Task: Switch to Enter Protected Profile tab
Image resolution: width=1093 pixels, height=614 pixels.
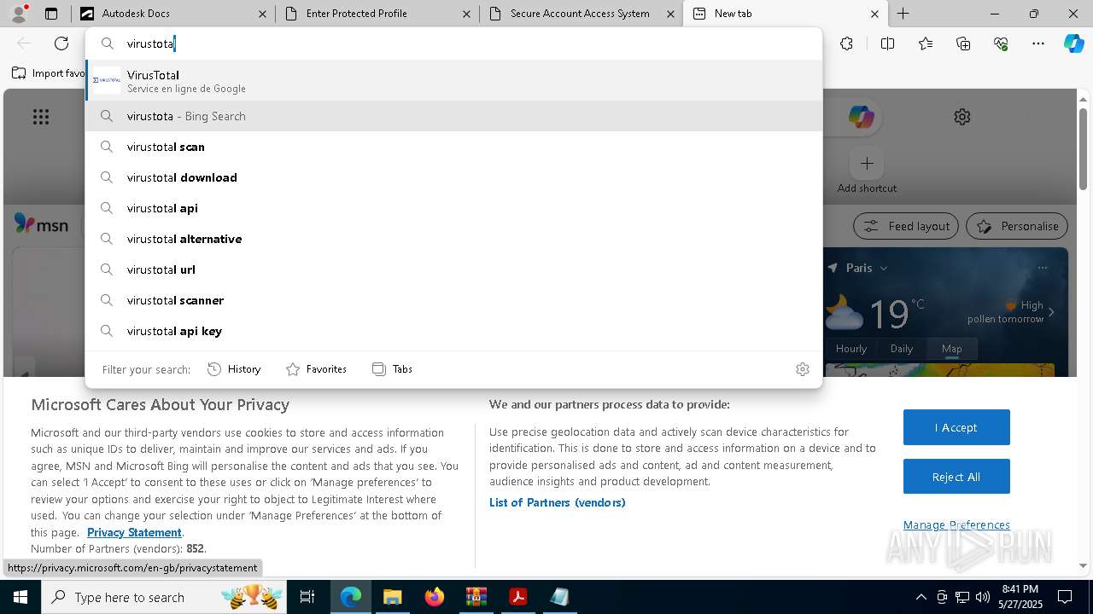Action: click(377, 14)
